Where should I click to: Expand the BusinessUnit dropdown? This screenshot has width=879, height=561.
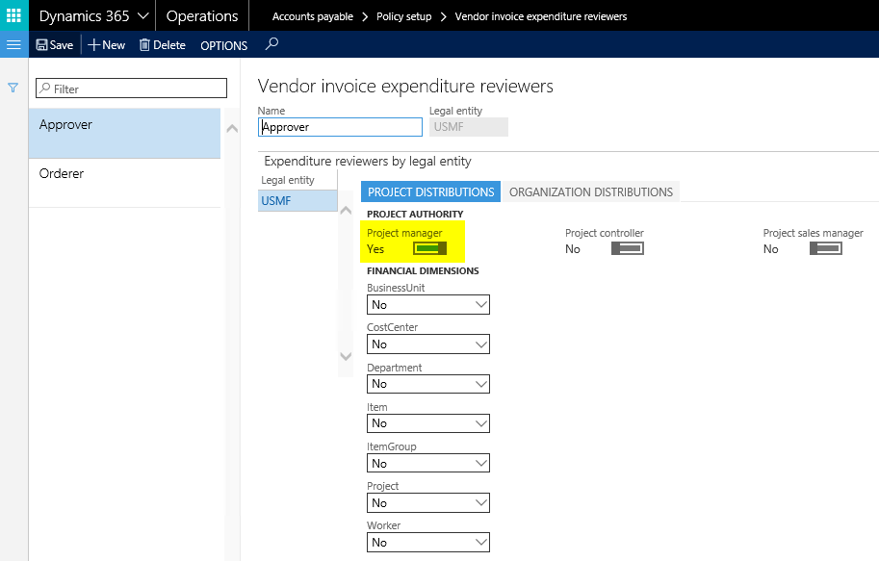[481, 305]
